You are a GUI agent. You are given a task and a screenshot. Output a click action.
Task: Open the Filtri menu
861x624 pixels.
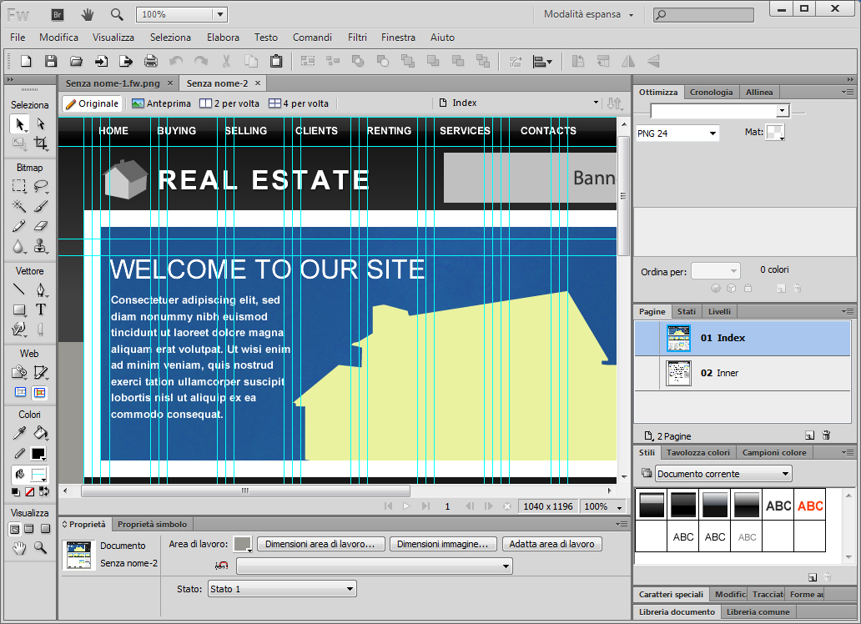[357, 38]
